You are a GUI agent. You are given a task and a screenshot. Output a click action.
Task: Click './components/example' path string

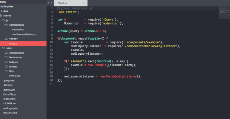point(142,42)
